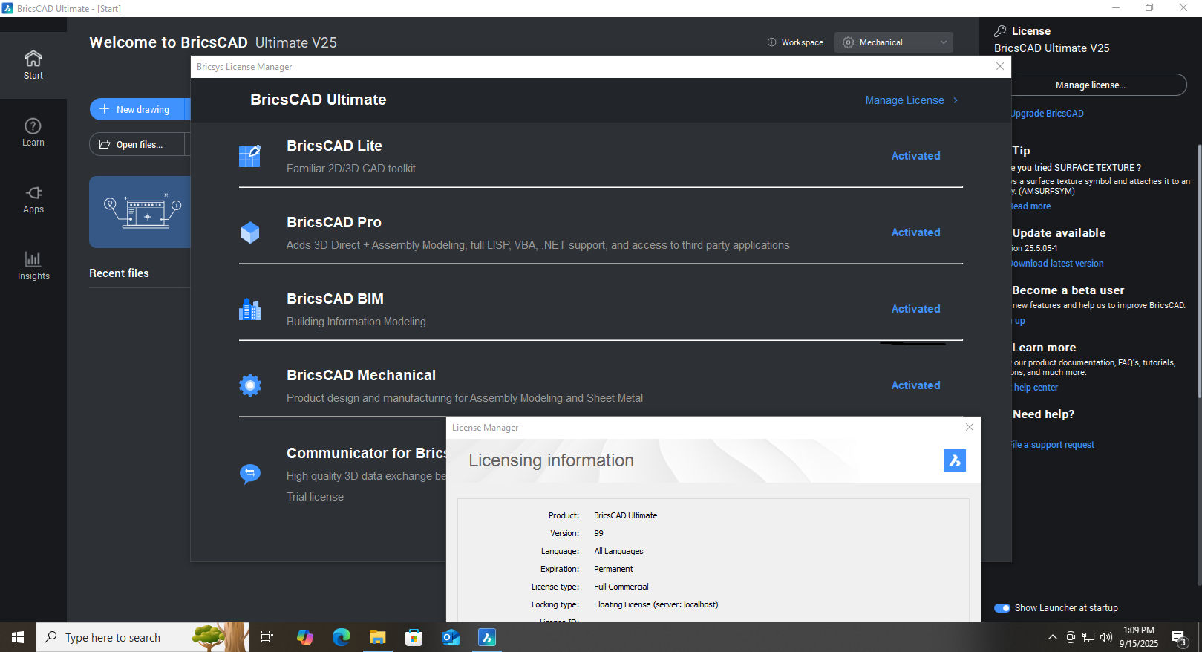The height and width of the screenshot is (652, 1202).
Task: Open Manage License link in dialog
Action: (912, 100)
